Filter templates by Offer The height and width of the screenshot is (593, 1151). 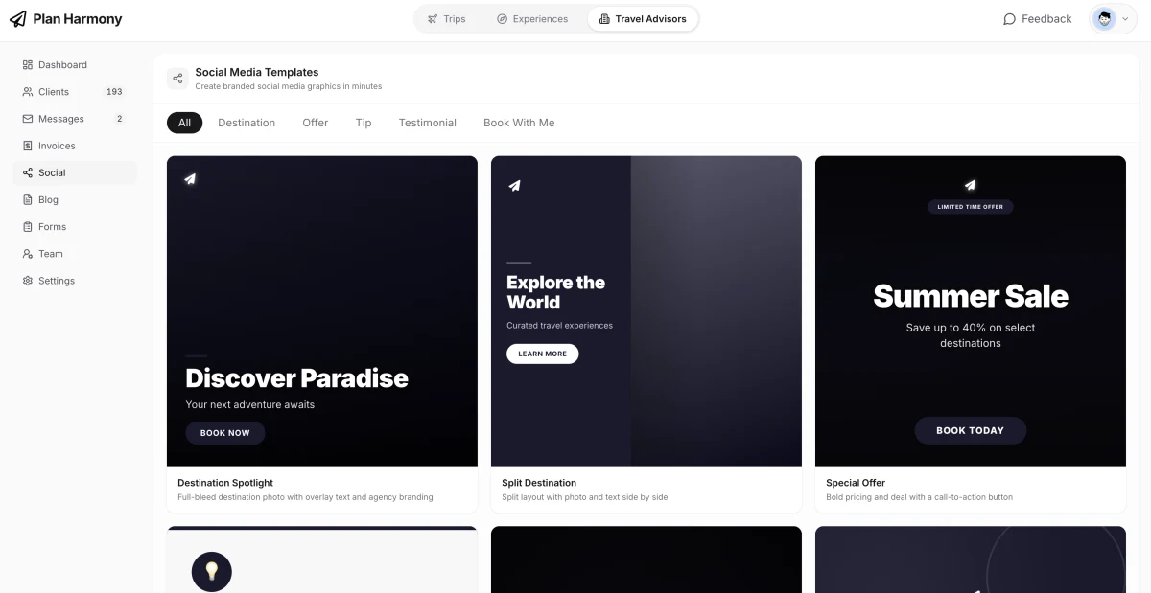pyautogui.click(x=316, y=123)
